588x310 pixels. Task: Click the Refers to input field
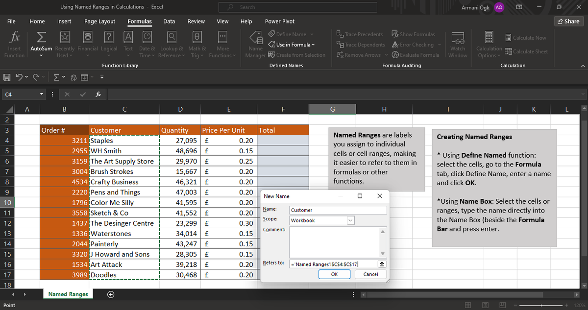click(x=334, y=264)
